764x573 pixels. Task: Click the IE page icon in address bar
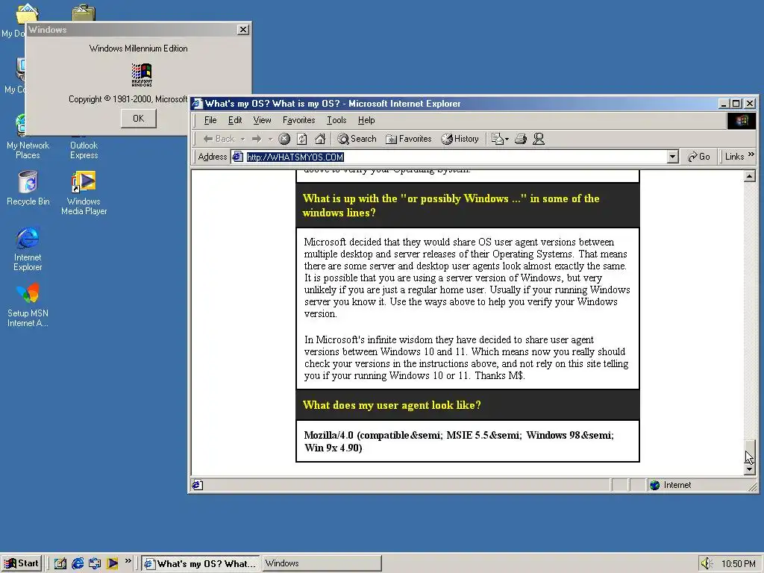pos(238,157)
